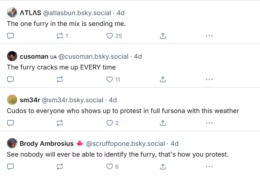Reply to sm34r's fursona weather post
The width and height of the screenshot is (260, 176).
(10, 123)
